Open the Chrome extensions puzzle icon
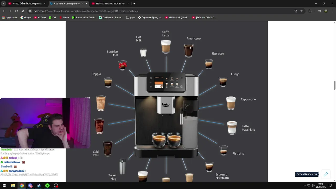Image resolution: width=336 pixels, height=189 pixels. click(310, 11)
